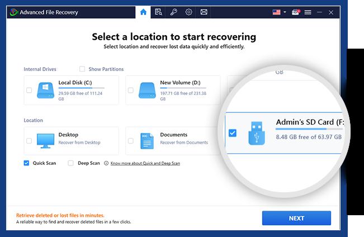
Task: Select the Documents location checkbox
Action: point(131,141)
